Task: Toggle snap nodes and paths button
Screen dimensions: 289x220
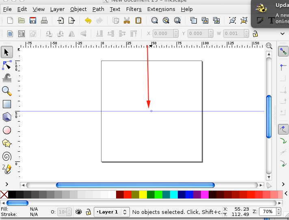Action: 283,129
